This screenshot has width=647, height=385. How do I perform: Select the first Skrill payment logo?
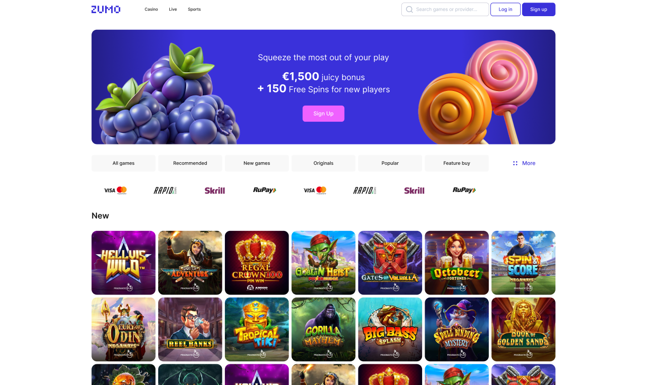point(215,190)
